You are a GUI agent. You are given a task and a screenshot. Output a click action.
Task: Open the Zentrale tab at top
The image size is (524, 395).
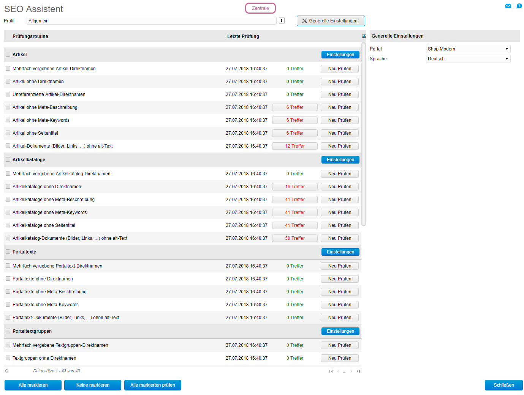point(260,8)
